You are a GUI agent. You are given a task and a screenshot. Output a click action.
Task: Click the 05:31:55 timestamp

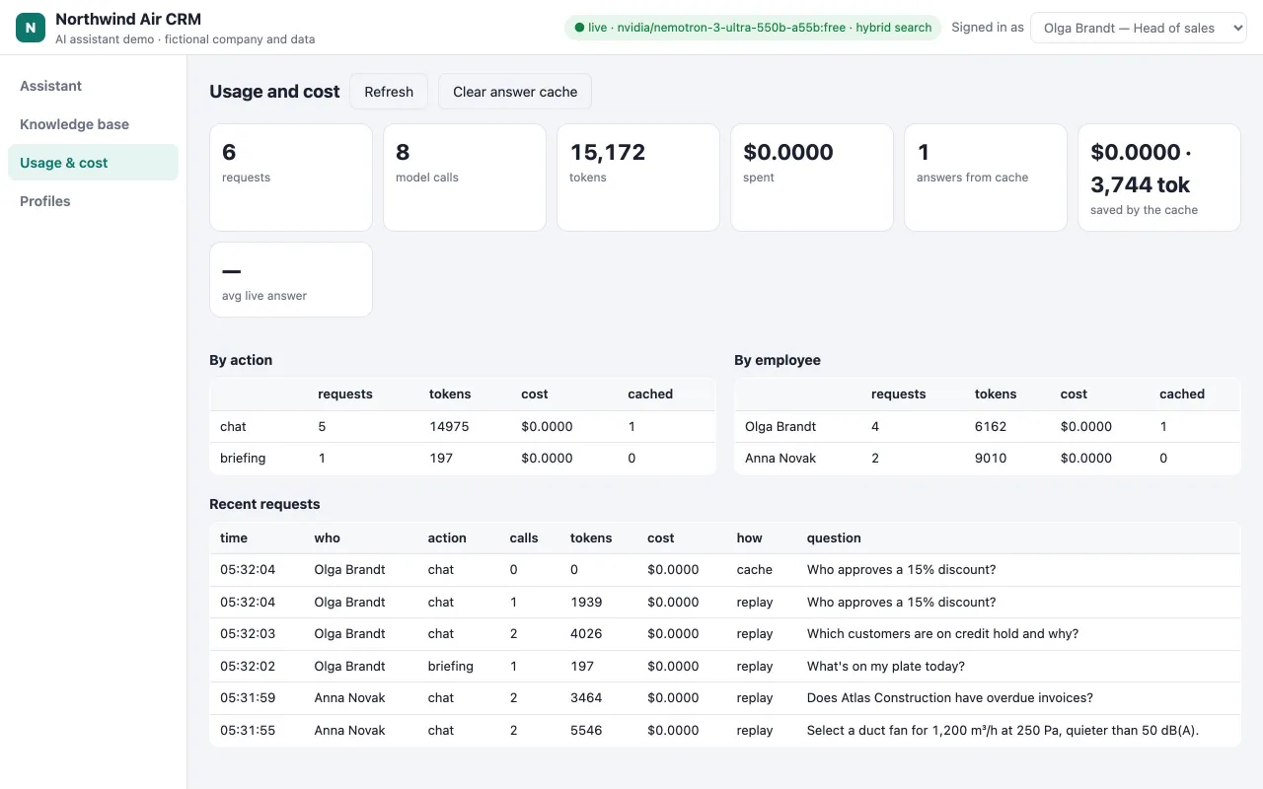[x=248, y=730]
